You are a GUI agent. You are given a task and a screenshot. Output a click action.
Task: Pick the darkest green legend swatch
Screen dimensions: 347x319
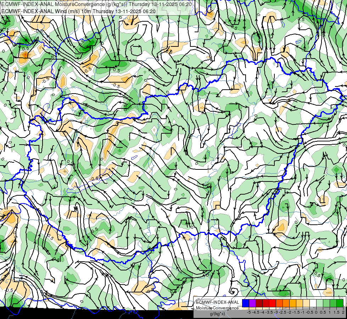pyautogui.click(x=340, y=303)
